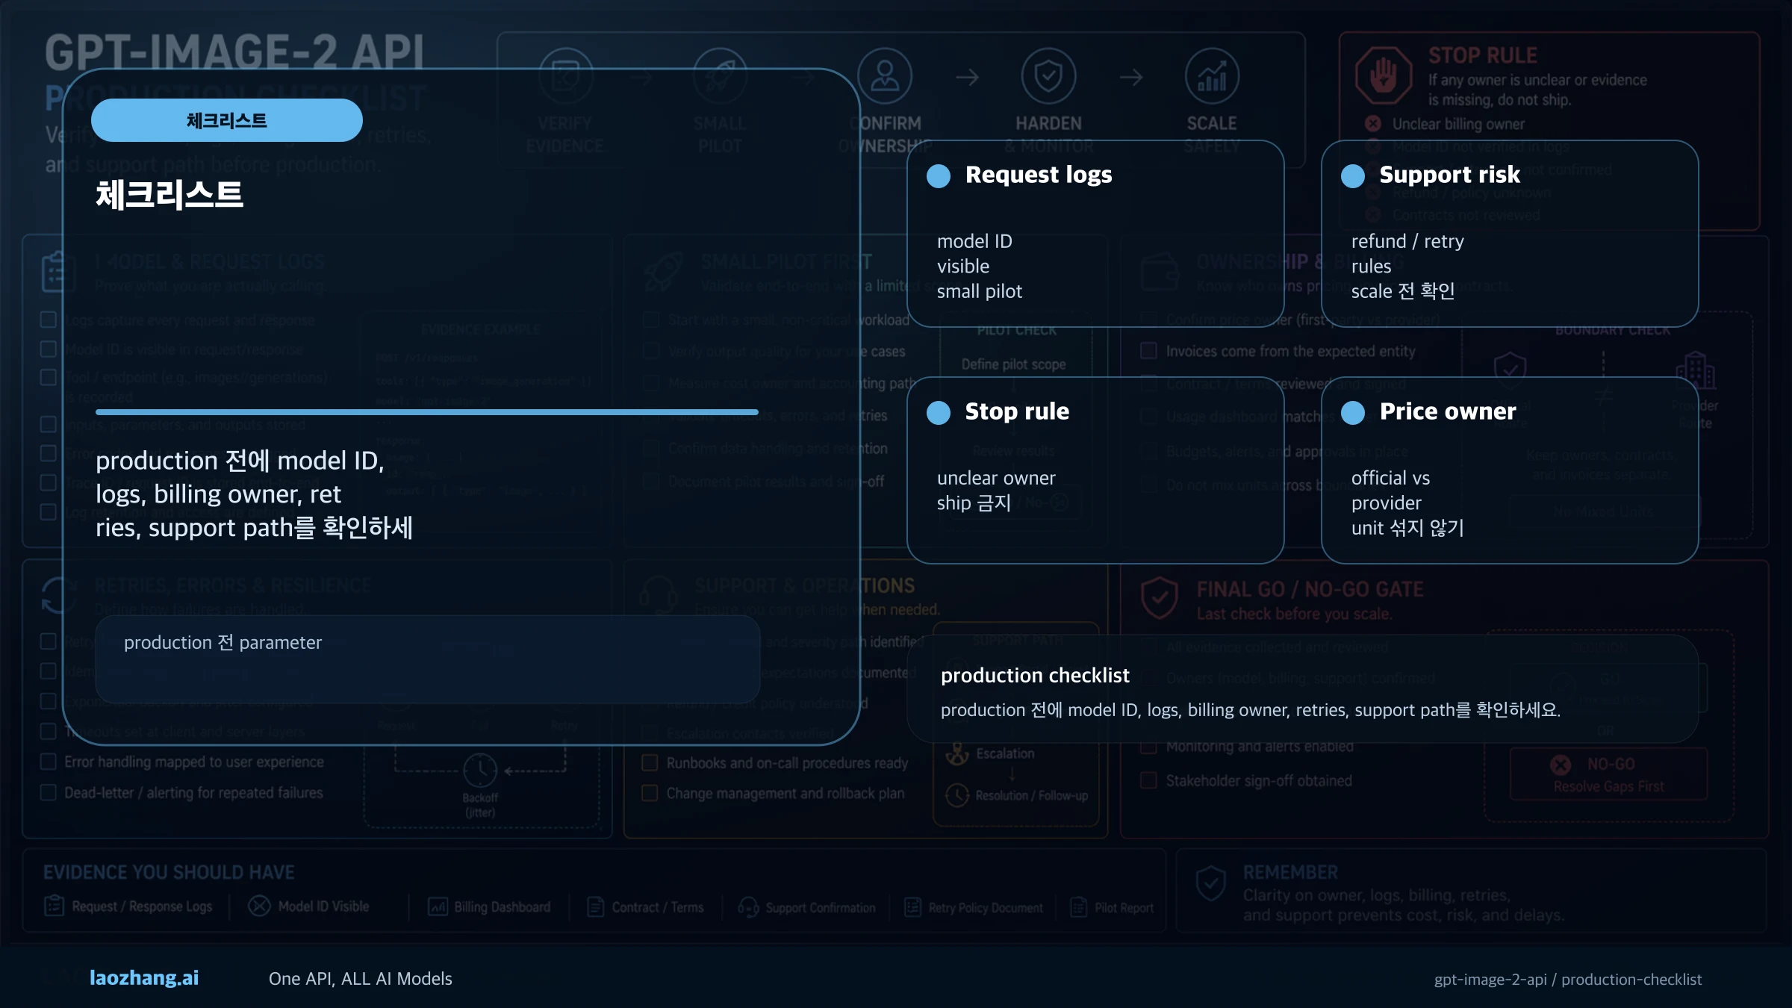The image size is (1792, 1008).
Task: Check Error handling mapped to user experience
Action: point(49,762)
